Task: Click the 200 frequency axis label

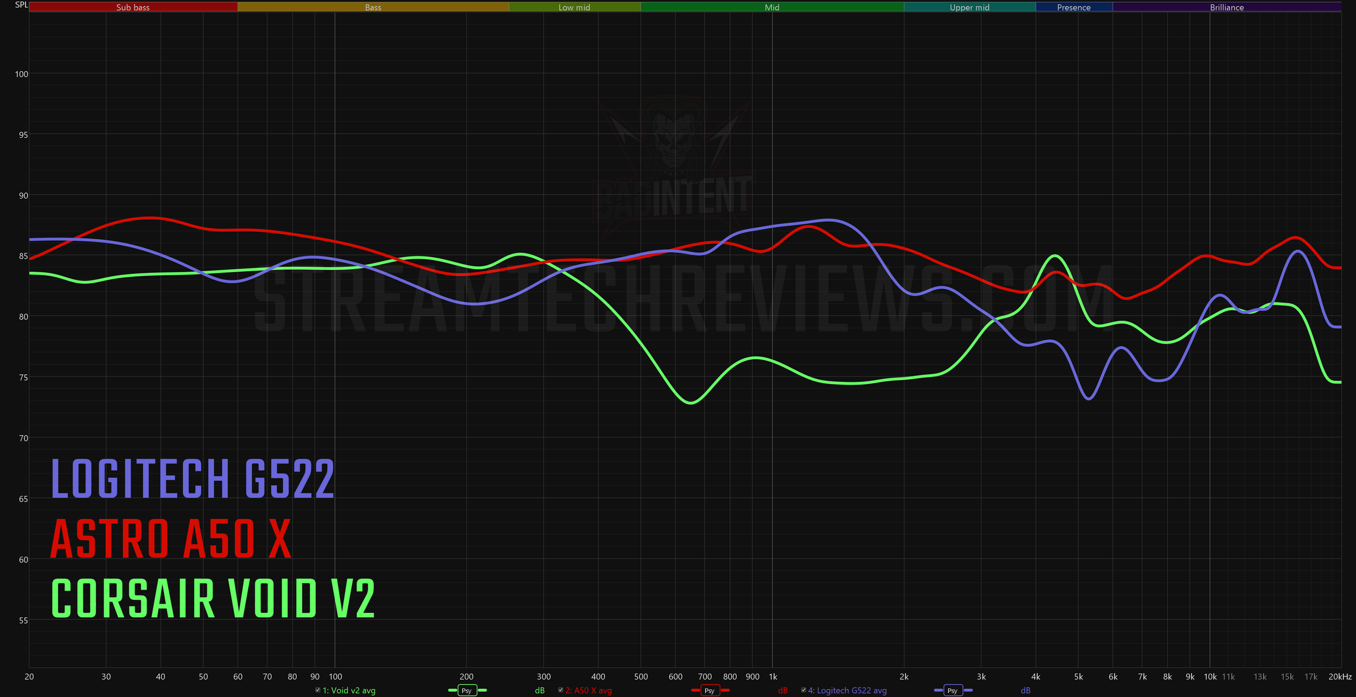Action: click(x=466, y=676)
